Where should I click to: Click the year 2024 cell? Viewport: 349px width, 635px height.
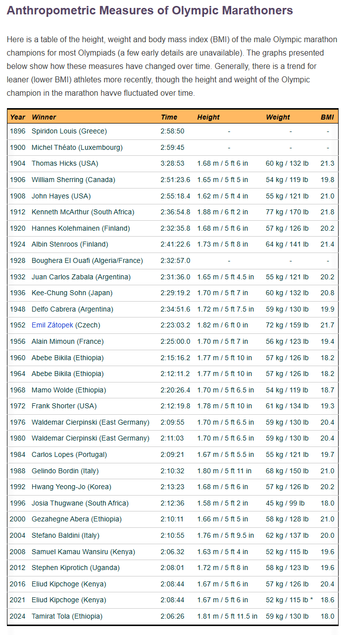(17, 616)
